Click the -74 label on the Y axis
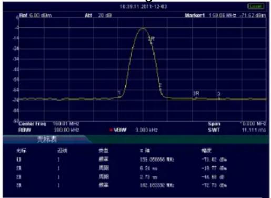The height and width of the screenshot is (198, 271). (15, 101)
